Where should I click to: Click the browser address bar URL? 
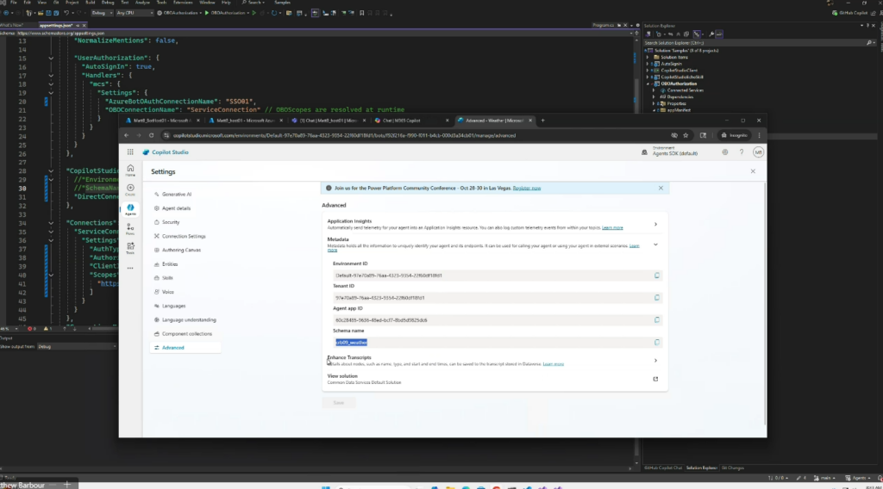click(344, 135)
